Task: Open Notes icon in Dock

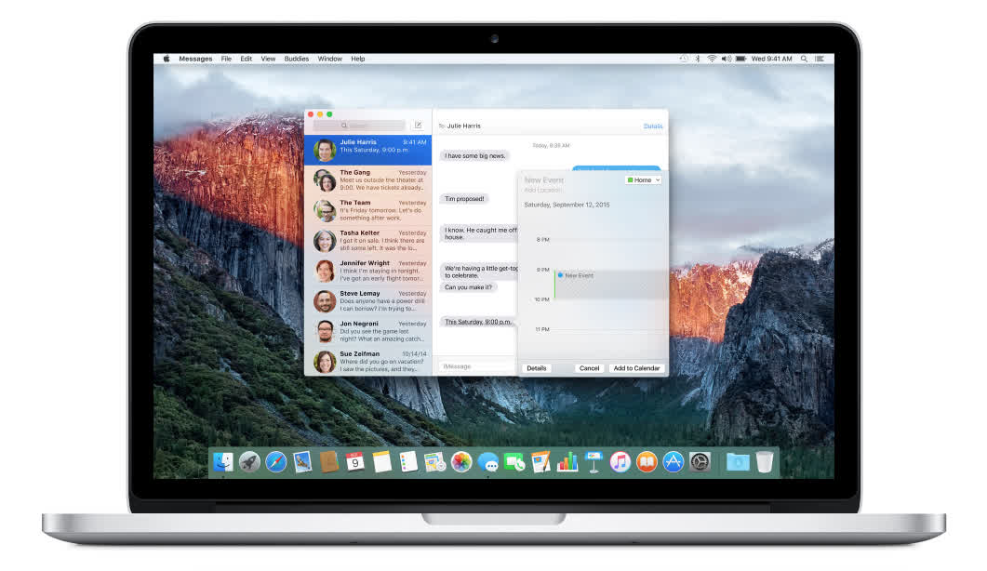Action: pyautogui.click(x=381, y=463)
